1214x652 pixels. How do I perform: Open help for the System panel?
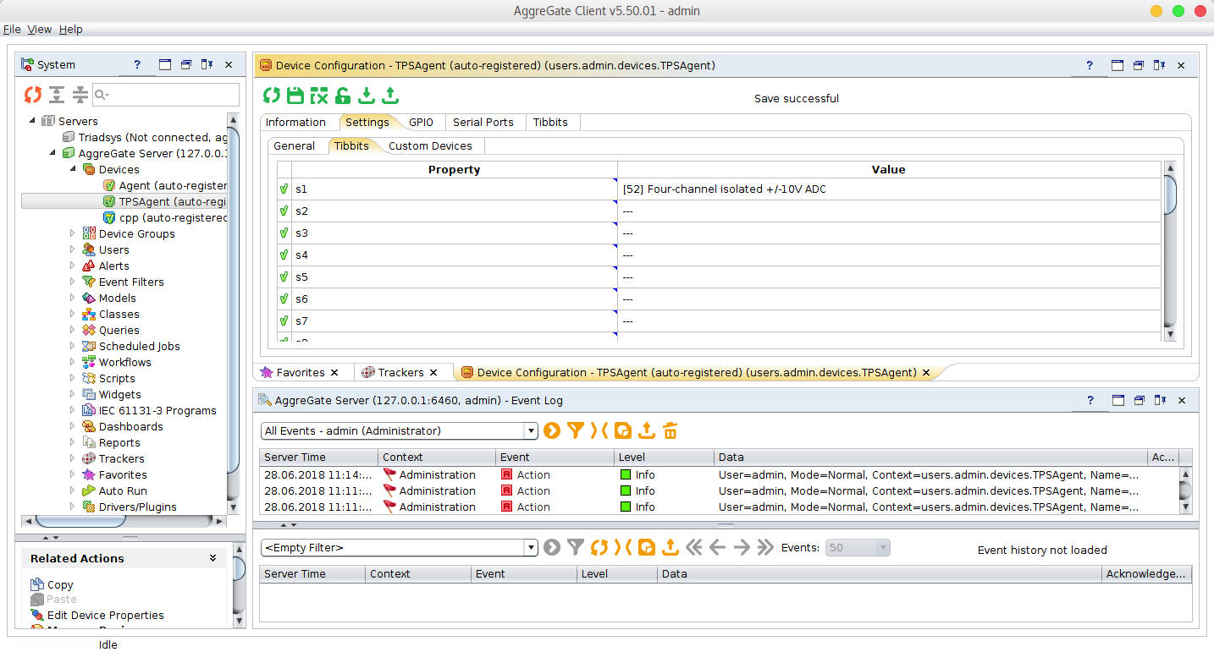click(x=137, y=64)
